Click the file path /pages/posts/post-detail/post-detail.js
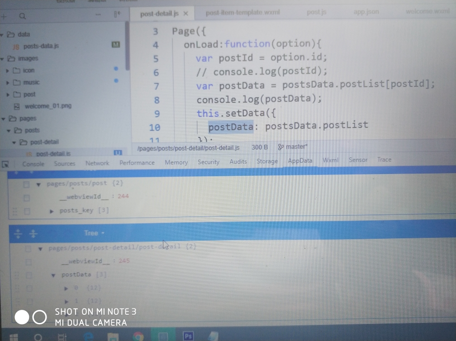This screenshot has height=341, width=456. pyautogui.click(x=189, y=148)
